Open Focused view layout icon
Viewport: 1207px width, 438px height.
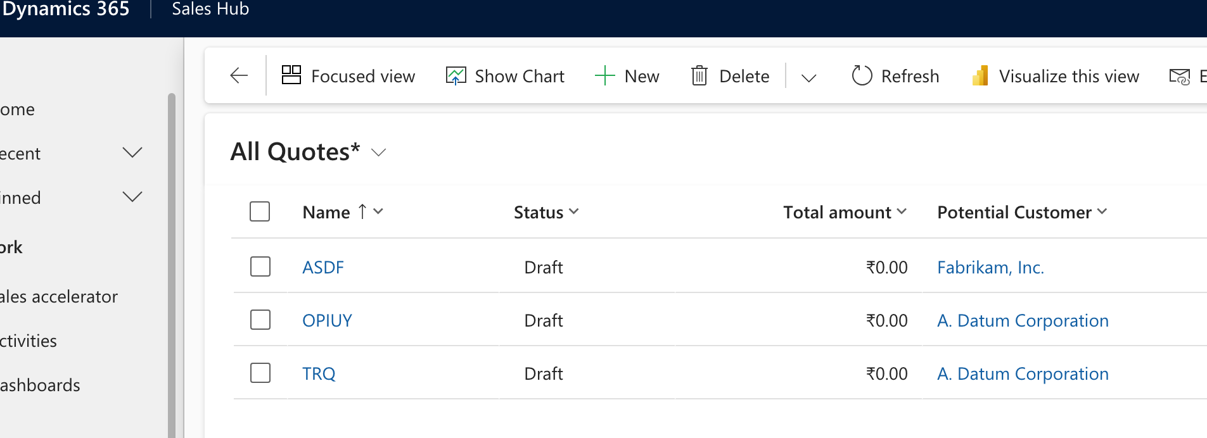[291, 75]
